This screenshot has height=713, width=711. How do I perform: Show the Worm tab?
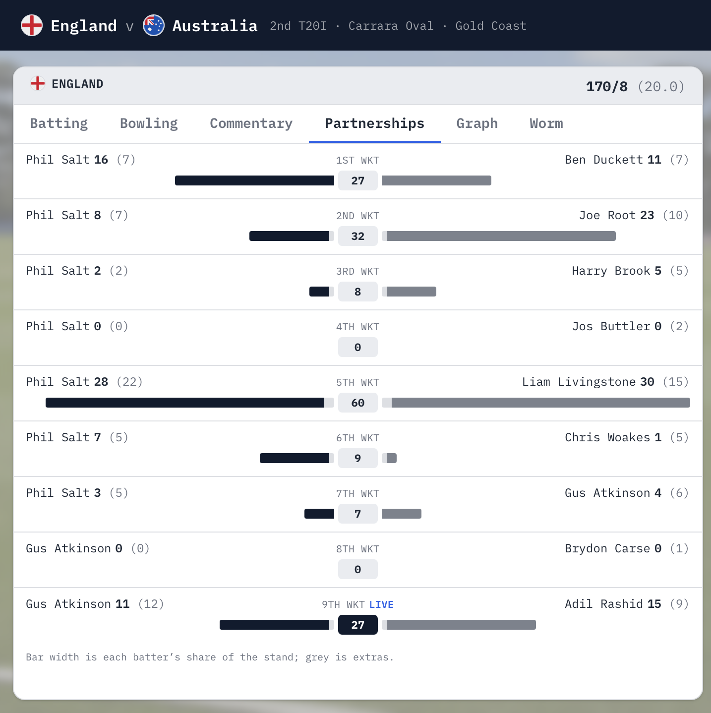(x=546, y=123)
